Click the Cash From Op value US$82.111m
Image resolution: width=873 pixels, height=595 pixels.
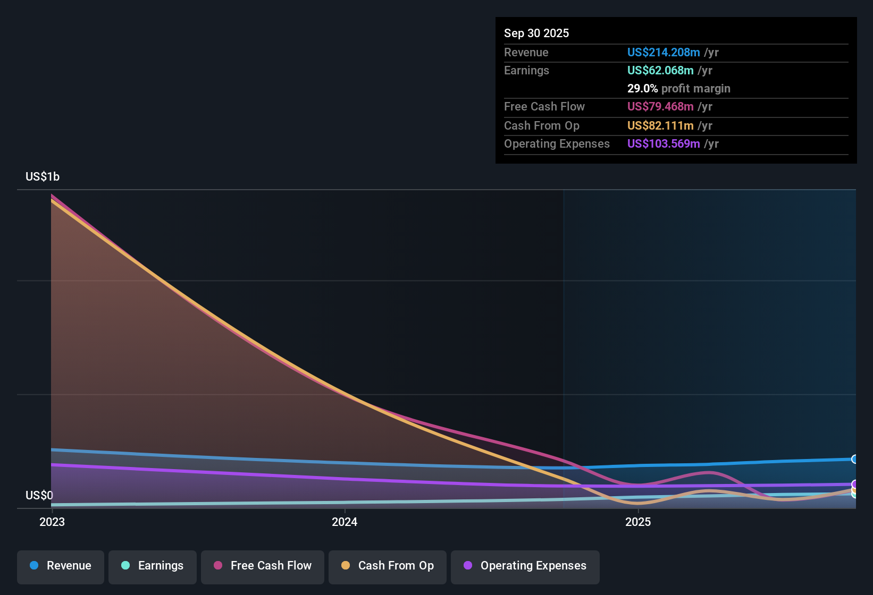(660, 125)
